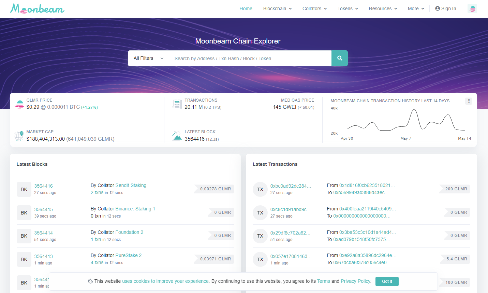488x293 pixels.
Task: Open the chart options three-dot menu
Action: point(469,101)
